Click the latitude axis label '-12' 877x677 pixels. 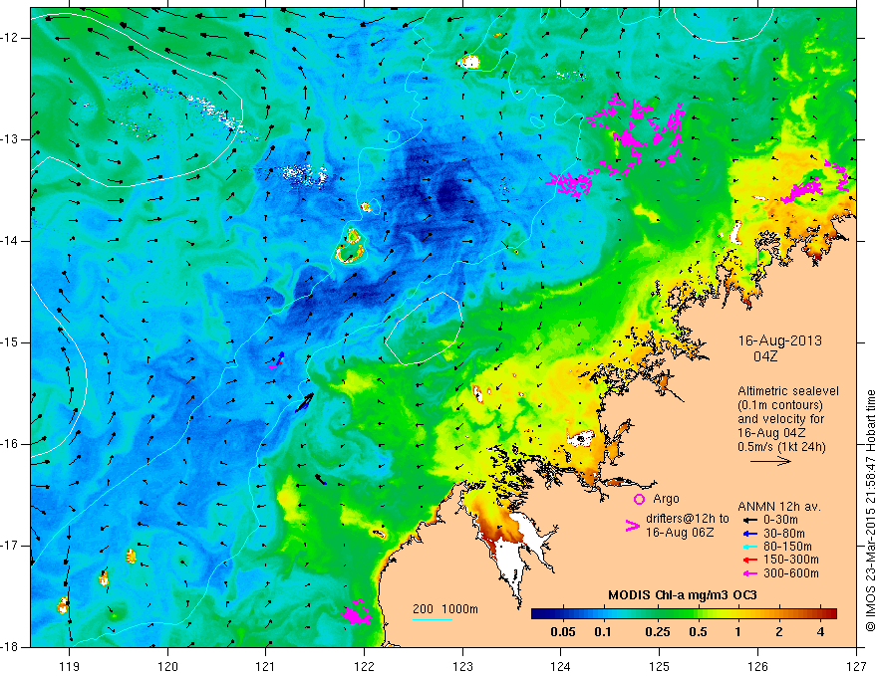click(10, 38)
